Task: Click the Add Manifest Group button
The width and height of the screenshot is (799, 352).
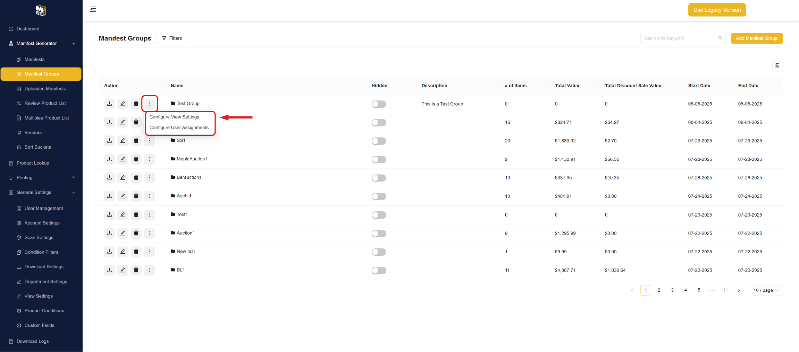Action: [756, 38]
